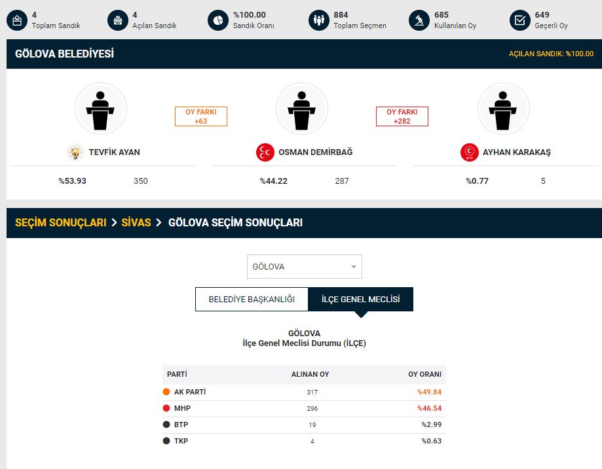Screen dimensions: 602x469
Task: Click Osman Demirbağ's candidate avatar
Action: click(301, 109)
